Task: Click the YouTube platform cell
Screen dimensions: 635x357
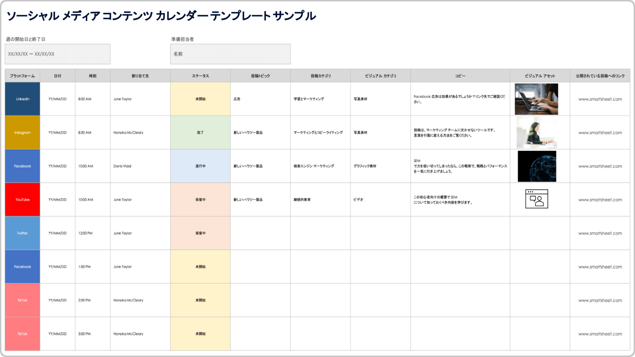Action: pyautogui.click(x=22, y=200)
